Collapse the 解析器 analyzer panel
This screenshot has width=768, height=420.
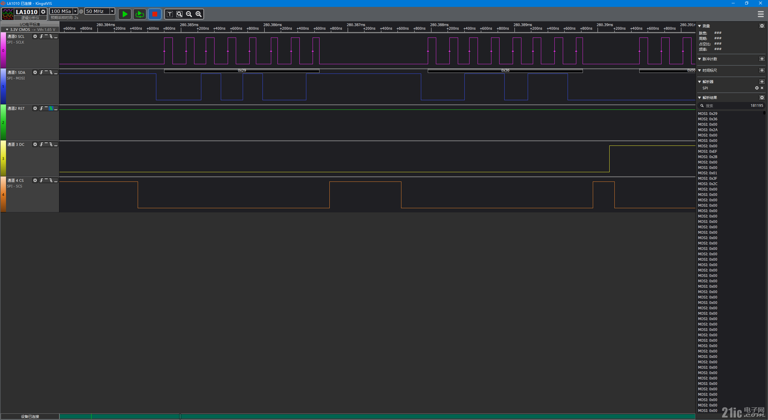pyautogui.click(x=700, y=82)
